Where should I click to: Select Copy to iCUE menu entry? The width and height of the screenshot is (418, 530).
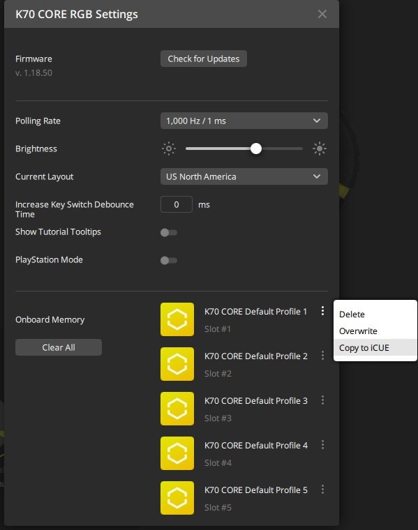click(x=375, y=347)
